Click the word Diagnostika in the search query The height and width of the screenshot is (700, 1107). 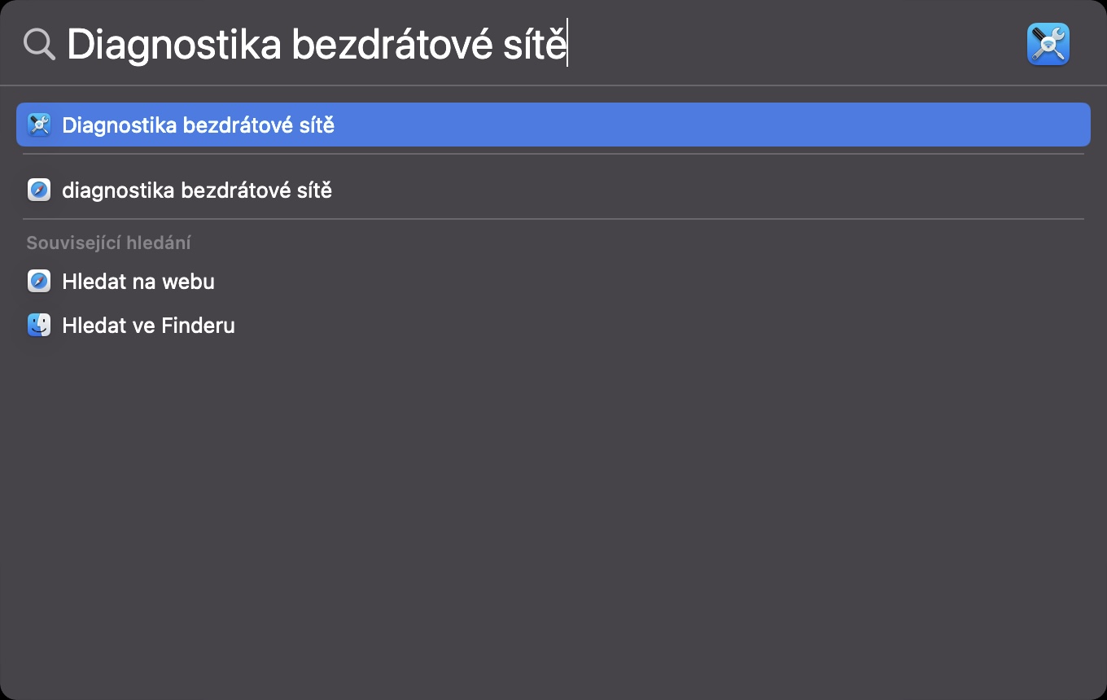pyautogui.click(x=173, y=44)
